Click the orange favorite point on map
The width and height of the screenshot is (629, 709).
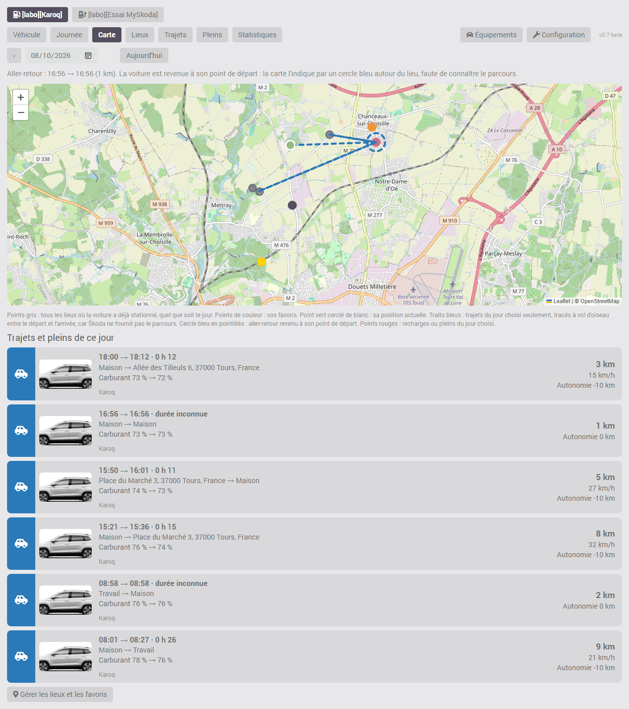(x=372, y=127)
